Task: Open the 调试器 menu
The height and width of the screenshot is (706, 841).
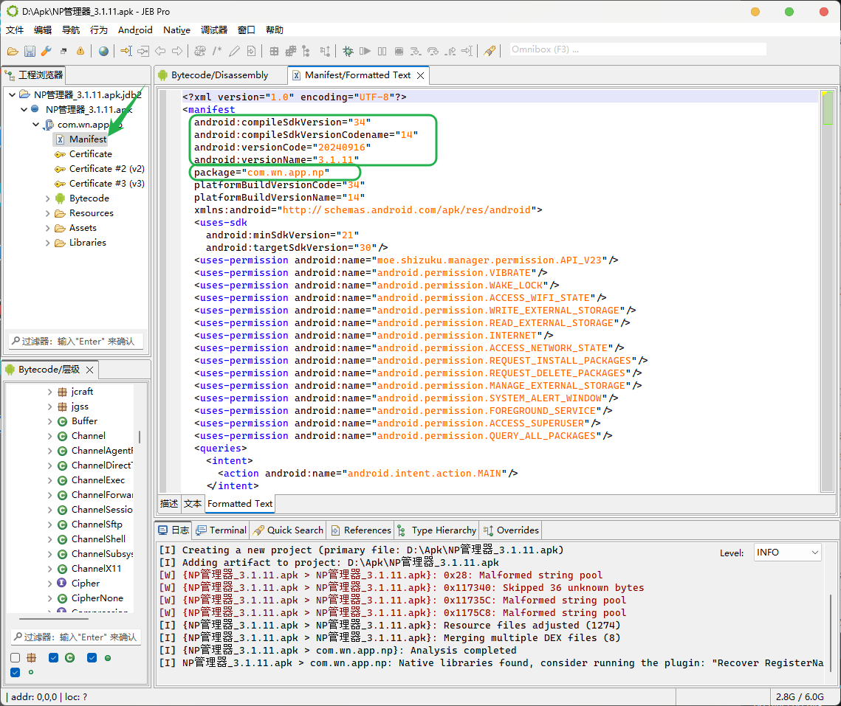Action: click(214, 30)
